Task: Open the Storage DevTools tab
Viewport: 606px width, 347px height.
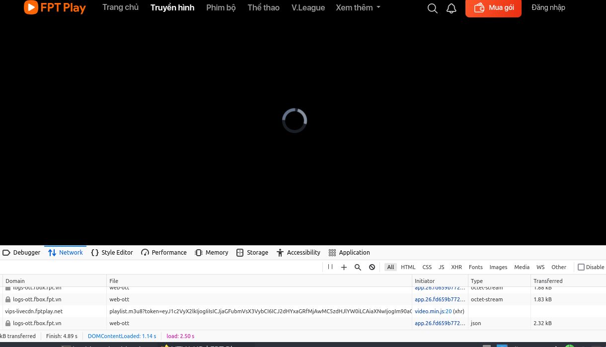Action: click(252, 253)
